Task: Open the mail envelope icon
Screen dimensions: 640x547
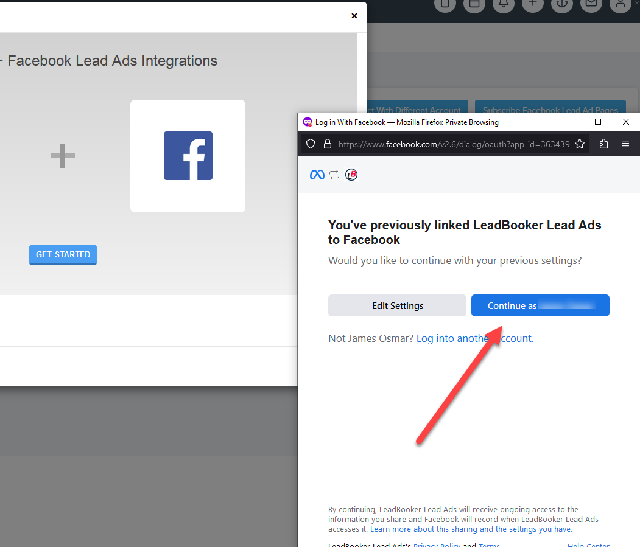Action: 591,4
